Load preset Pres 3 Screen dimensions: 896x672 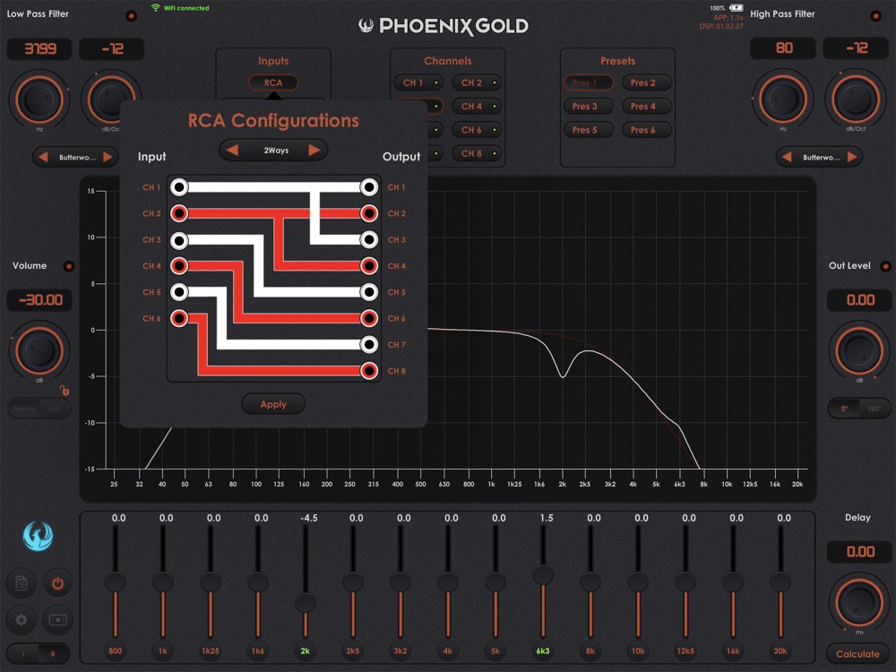[588, 107]
